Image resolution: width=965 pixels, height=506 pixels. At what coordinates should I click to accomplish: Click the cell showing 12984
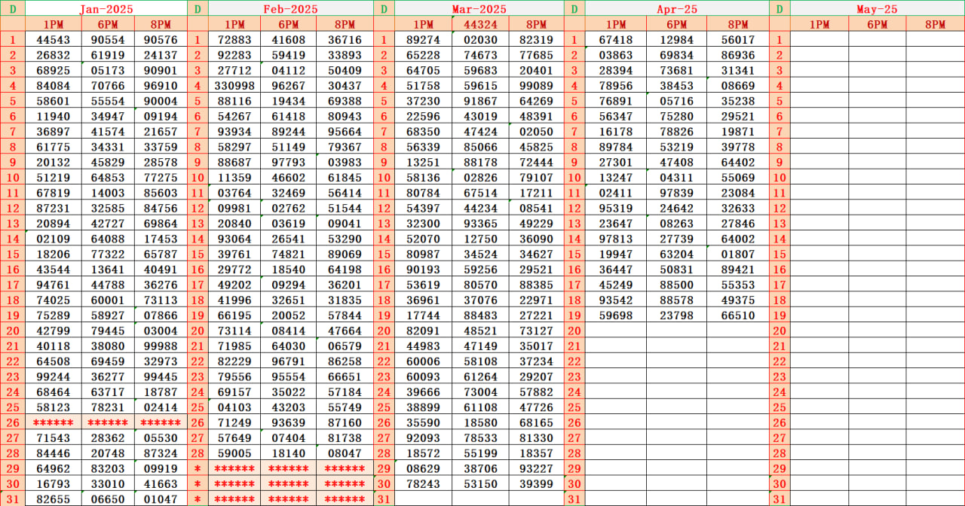[676, 39]
